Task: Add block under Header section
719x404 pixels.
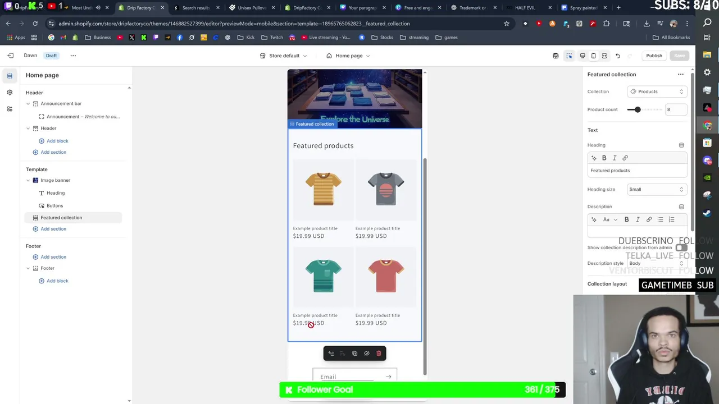Action: click(53, 141)
